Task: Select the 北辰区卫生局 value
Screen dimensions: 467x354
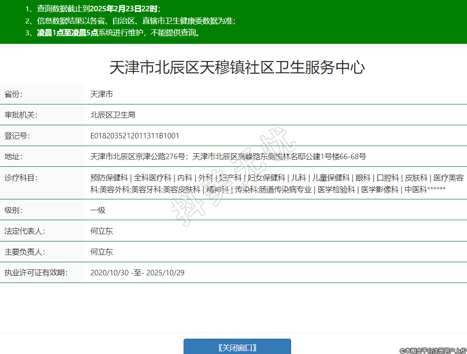Action: [113, 115]
